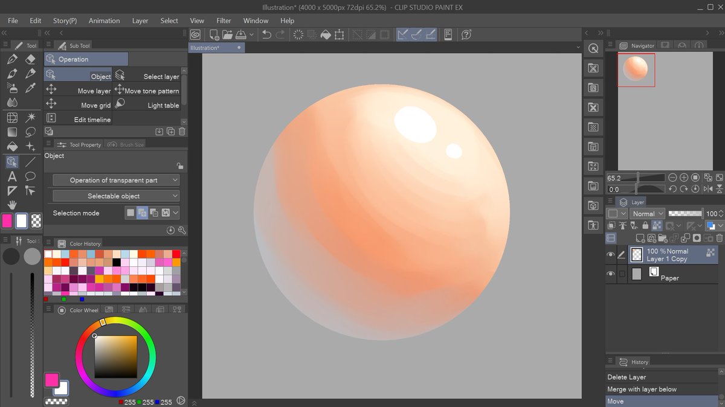Viewport: 725px width, 407px height.
Task: Select the Eraser tool
Action: [x=30, y=59]
